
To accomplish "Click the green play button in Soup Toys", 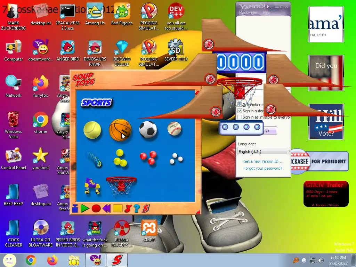I will pyautogui.click(x=85, y=209).
